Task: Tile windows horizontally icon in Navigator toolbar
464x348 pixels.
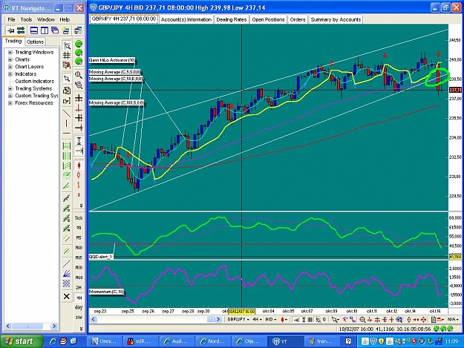Action: (34, 30)
